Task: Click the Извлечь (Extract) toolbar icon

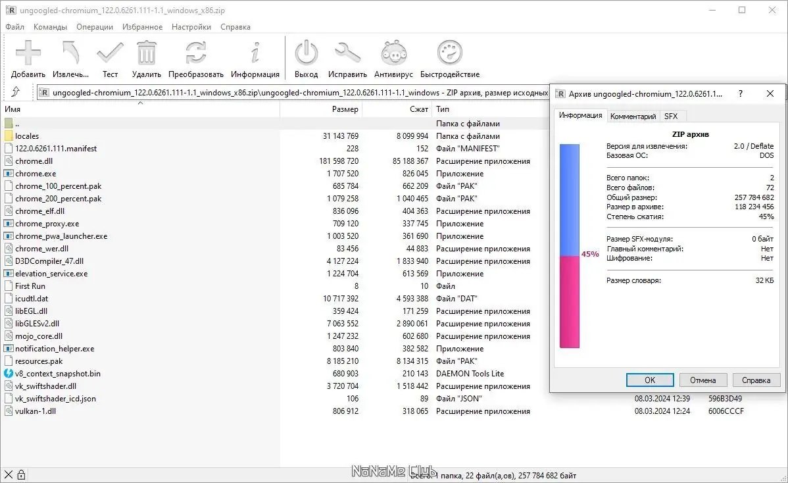Action: (70, 53)
